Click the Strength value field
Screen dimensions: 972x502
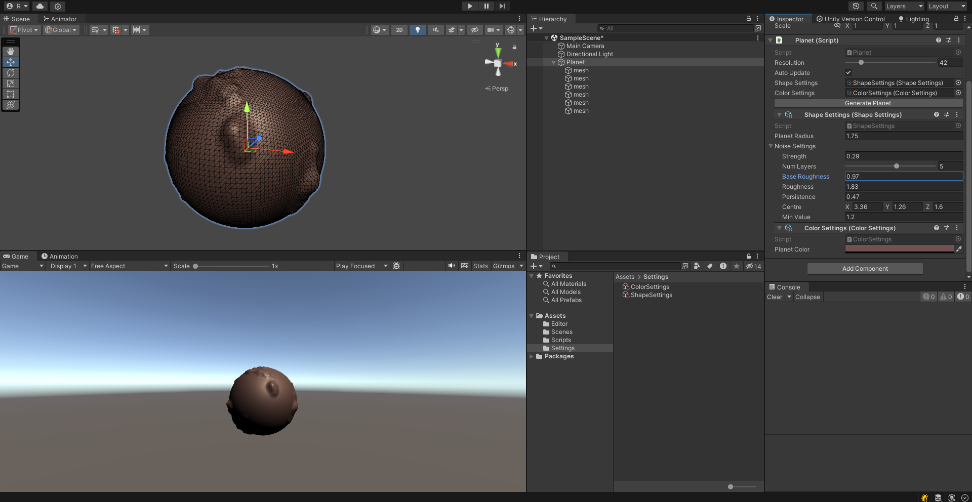coord(904,156)
